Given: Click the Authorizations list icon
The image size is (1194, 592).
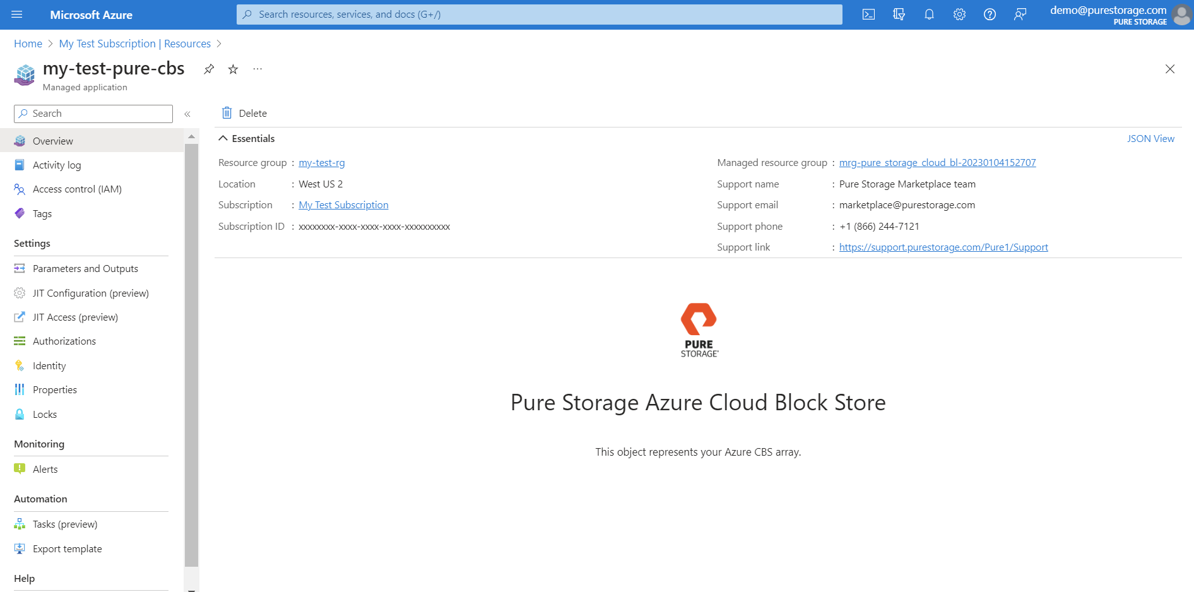Looking at the screenshot, I should click(x=20, y=341).
